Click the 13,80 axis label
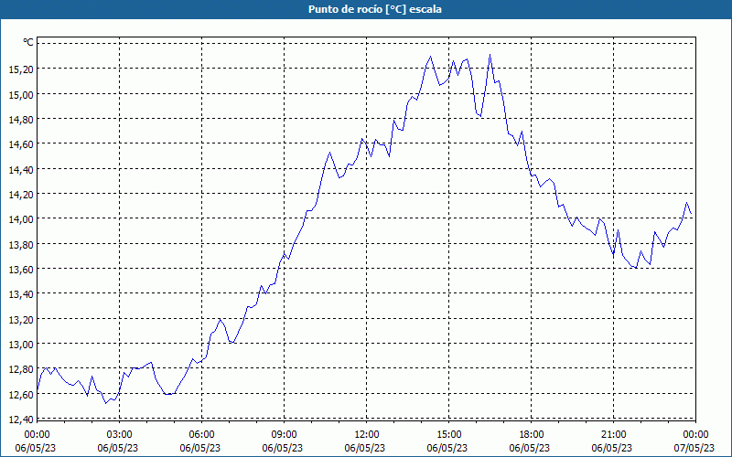Image resolution: width=732 pixels, height=457 pixels. (x=21, y=244)
